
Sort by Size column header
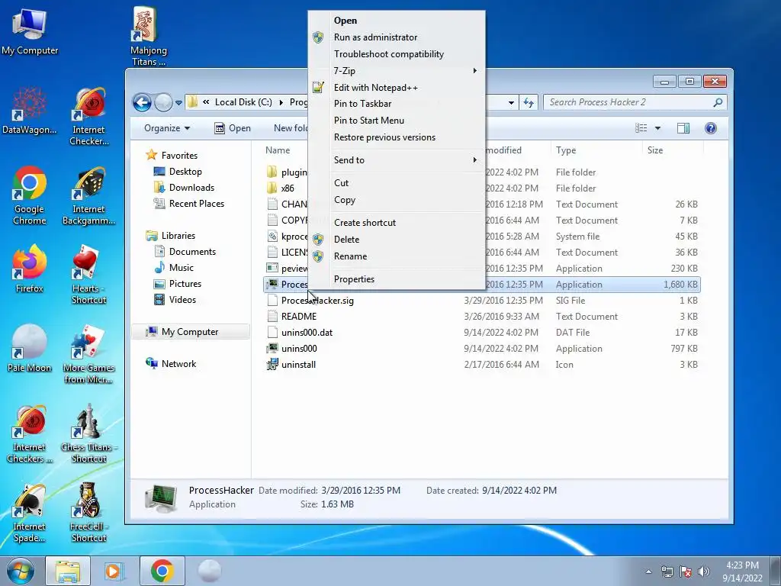(x=673, y=150)
